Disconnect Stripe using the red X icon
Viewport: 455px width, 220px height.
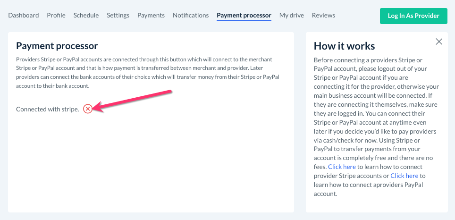pos(87,109)
